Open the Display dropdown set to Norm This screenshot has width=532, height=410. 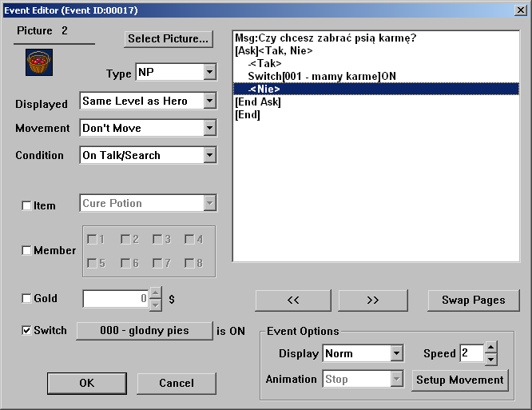pyautogui.click(x=363, y=353)
